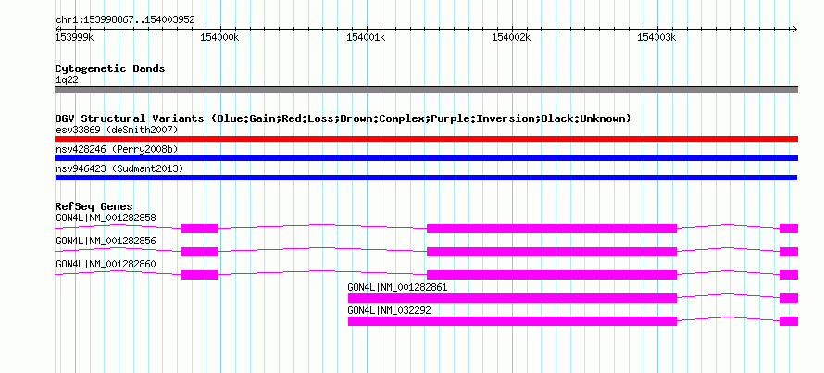
Task: Open the nsv946423 (Sudmant2013) variant label
Action: (x=119, y=168)
